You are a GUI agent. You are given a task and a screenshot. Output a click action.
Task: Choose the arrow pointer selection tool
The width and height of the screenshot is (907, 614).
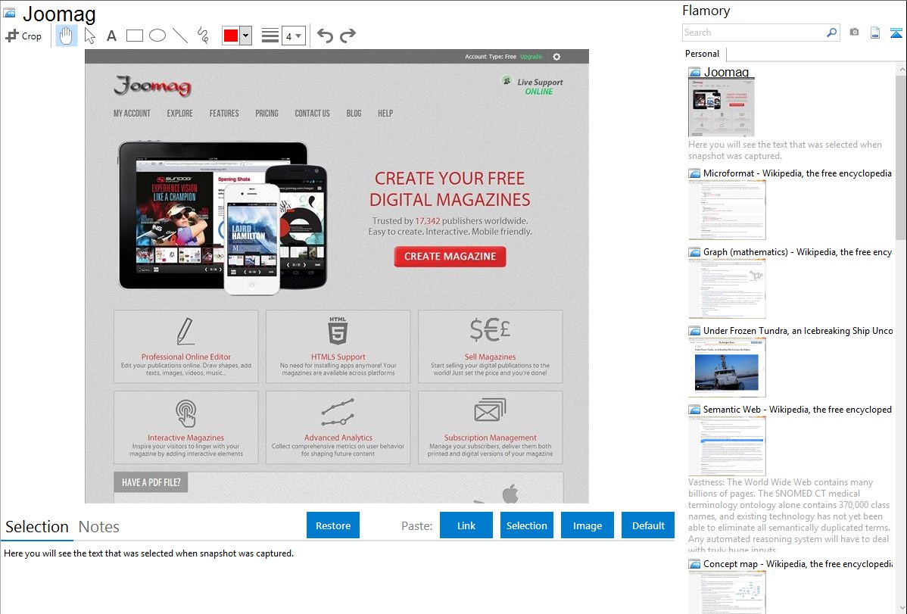pyautogui.click(x=89, y=36)
